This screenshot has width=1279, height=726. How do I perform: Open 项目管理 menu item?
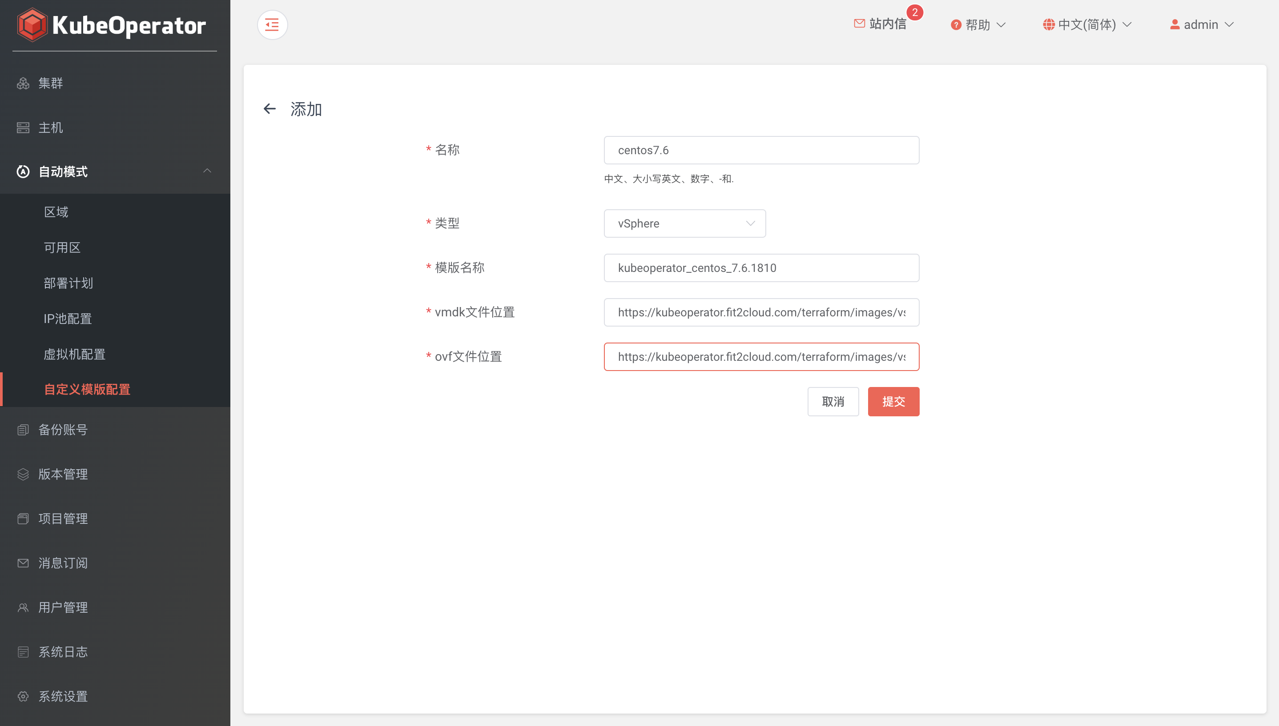[x=115, y=519]
